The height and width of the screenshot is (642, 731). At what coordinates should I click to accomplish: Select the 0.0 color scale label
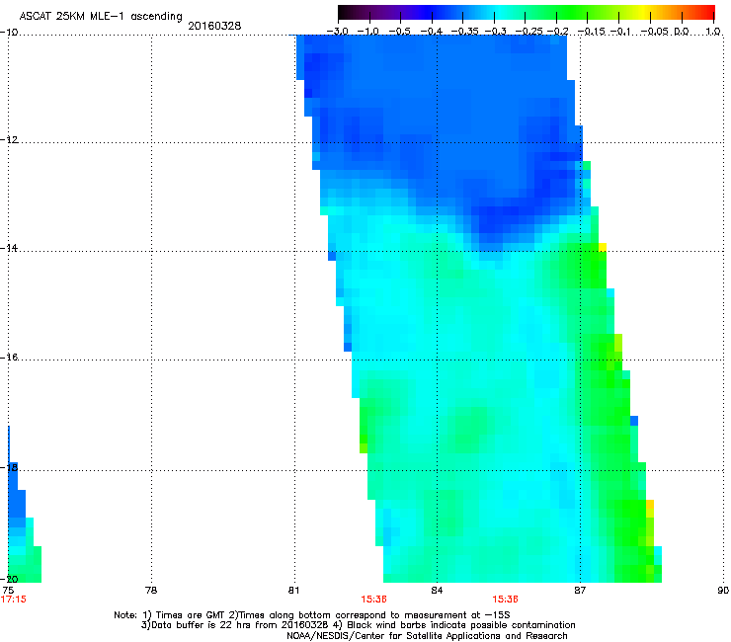coord(682,32)
